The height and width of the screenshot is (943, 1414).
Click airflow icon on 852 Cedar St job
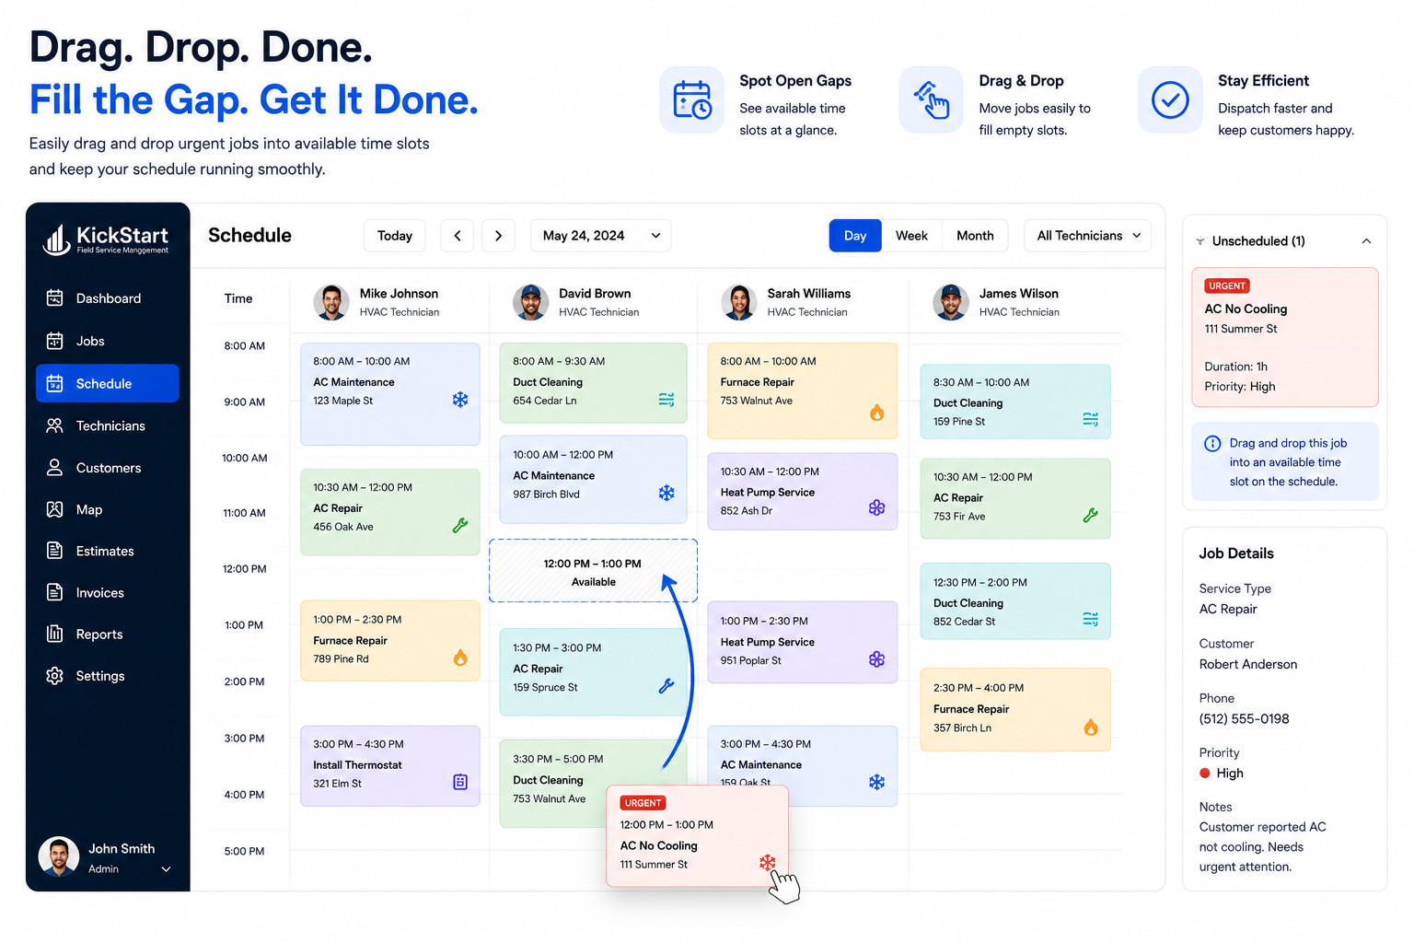coord(1091,620)
